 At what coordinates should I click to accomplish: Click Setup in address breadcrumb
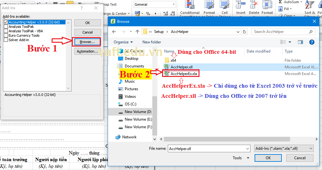coord(159,32)
